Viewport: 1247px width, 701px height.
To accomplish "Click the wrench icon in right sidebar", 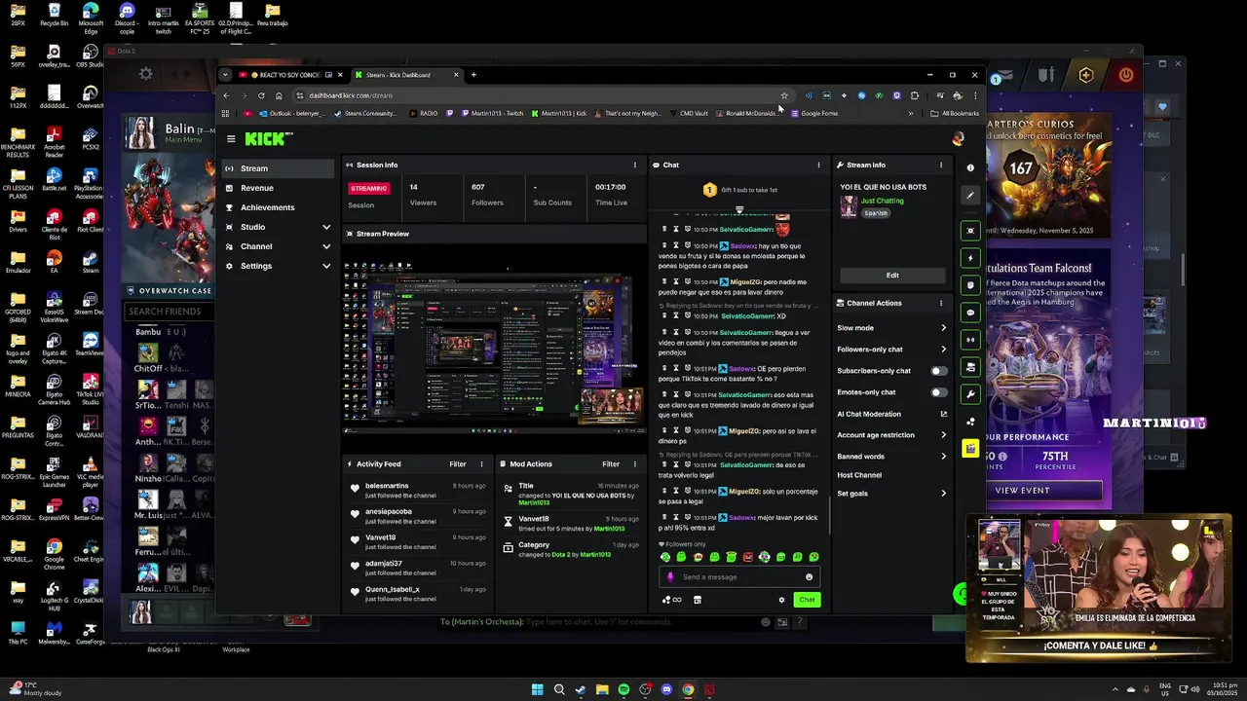I will click(x=970, y=394).
